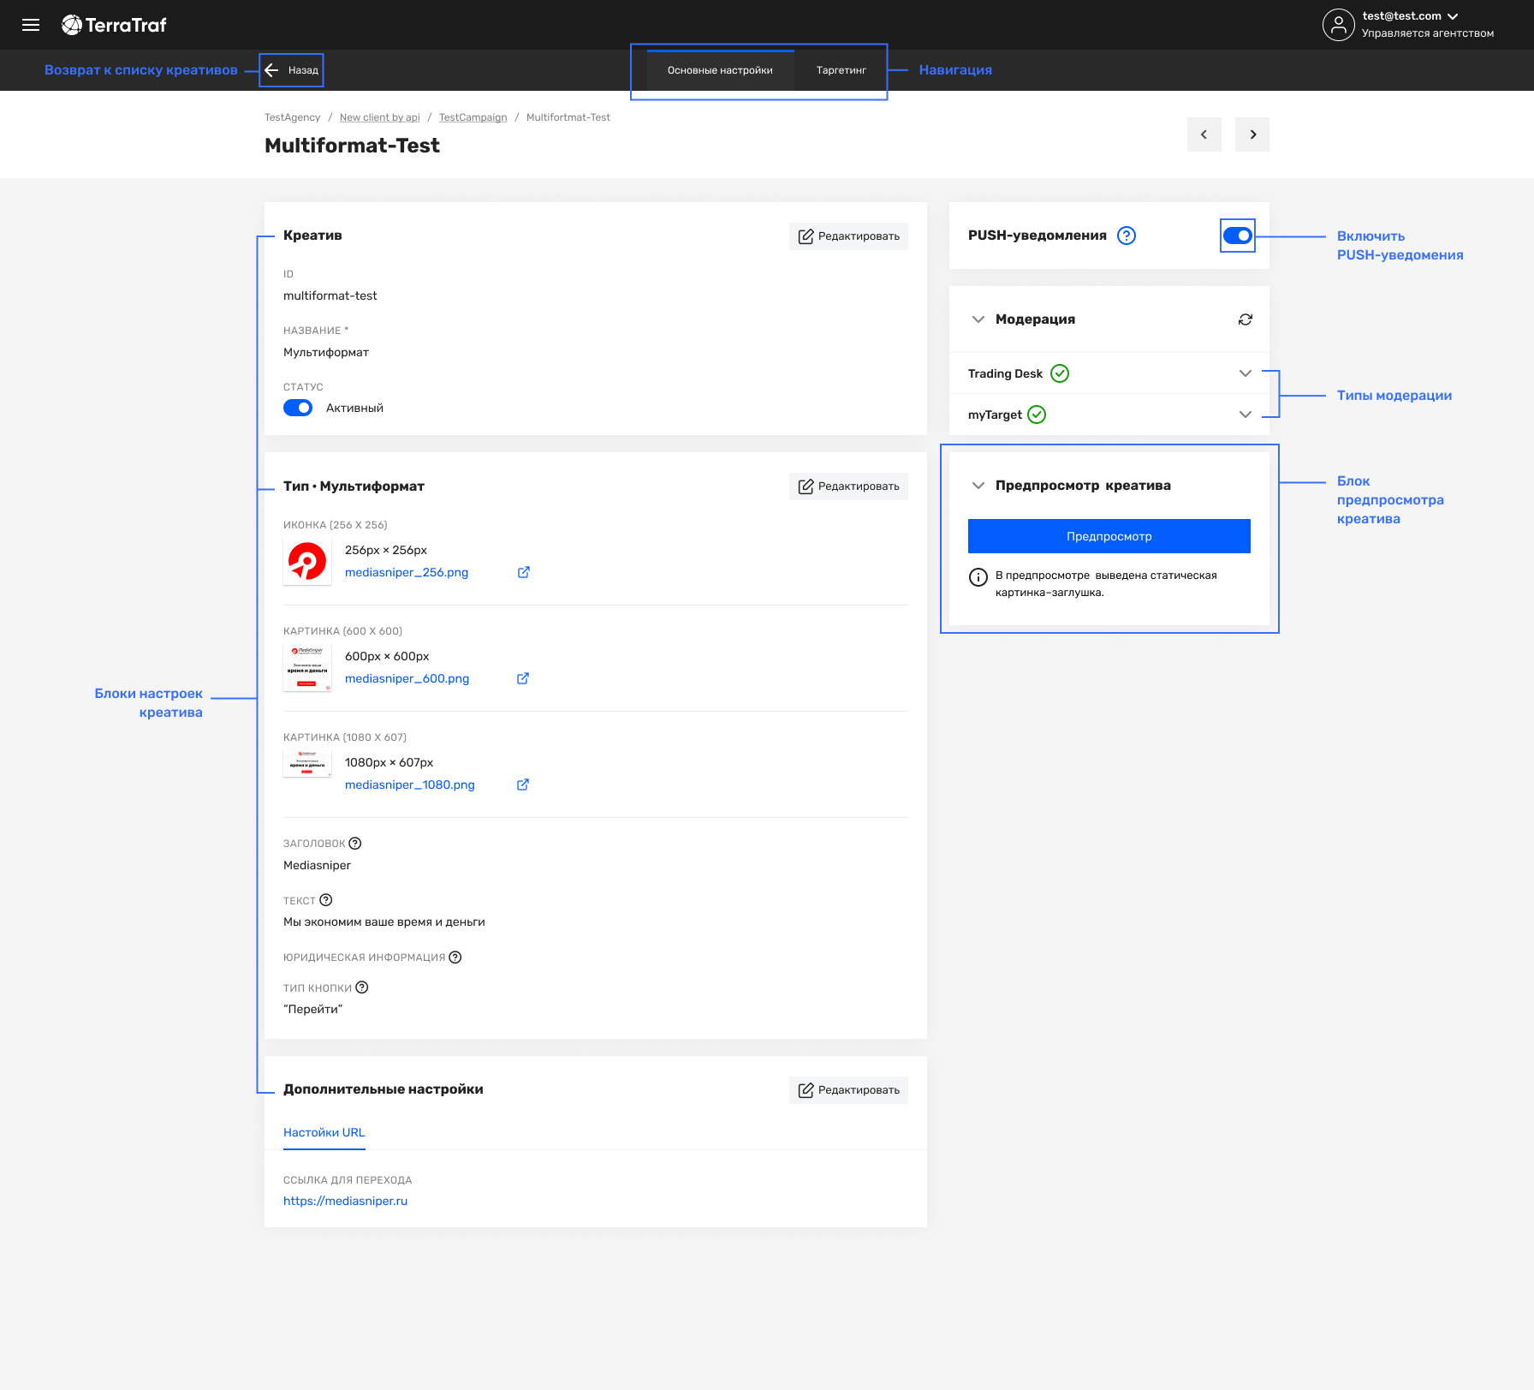Select the Настойки URL tab
This screenshot has width=1534, height=1390.
click(x=324, y=1132)
